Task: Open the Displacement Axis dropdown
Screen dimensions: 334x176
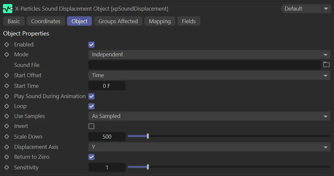Action: tap(209, 147)
